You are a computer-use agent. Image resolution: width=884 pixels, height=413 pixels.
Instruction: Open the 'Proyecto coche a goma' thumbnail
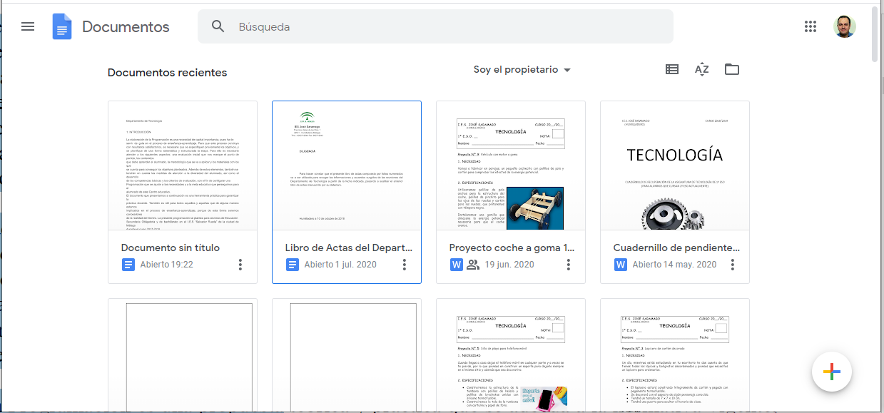(510, 165)
